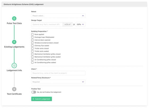The height and width of the screenshot is (108, 151).
Task: Check Mechanical Ventilation grilles closed
Action: click(33, 54)
